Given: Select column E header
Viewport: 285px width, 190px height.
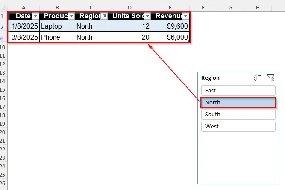Looking at the screenshot, I should 170,7.
